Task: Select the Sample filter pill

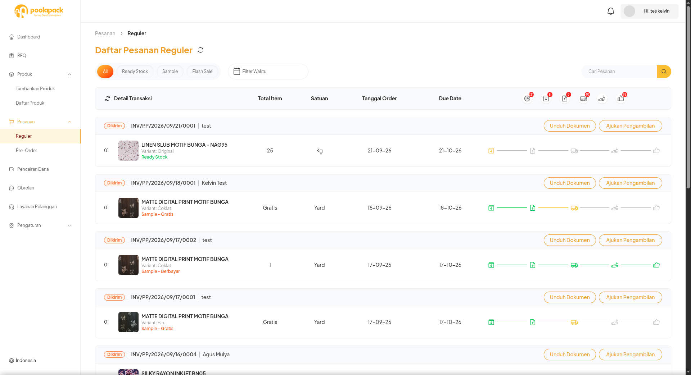Action: pyautogui.click(x=170, y=72)
